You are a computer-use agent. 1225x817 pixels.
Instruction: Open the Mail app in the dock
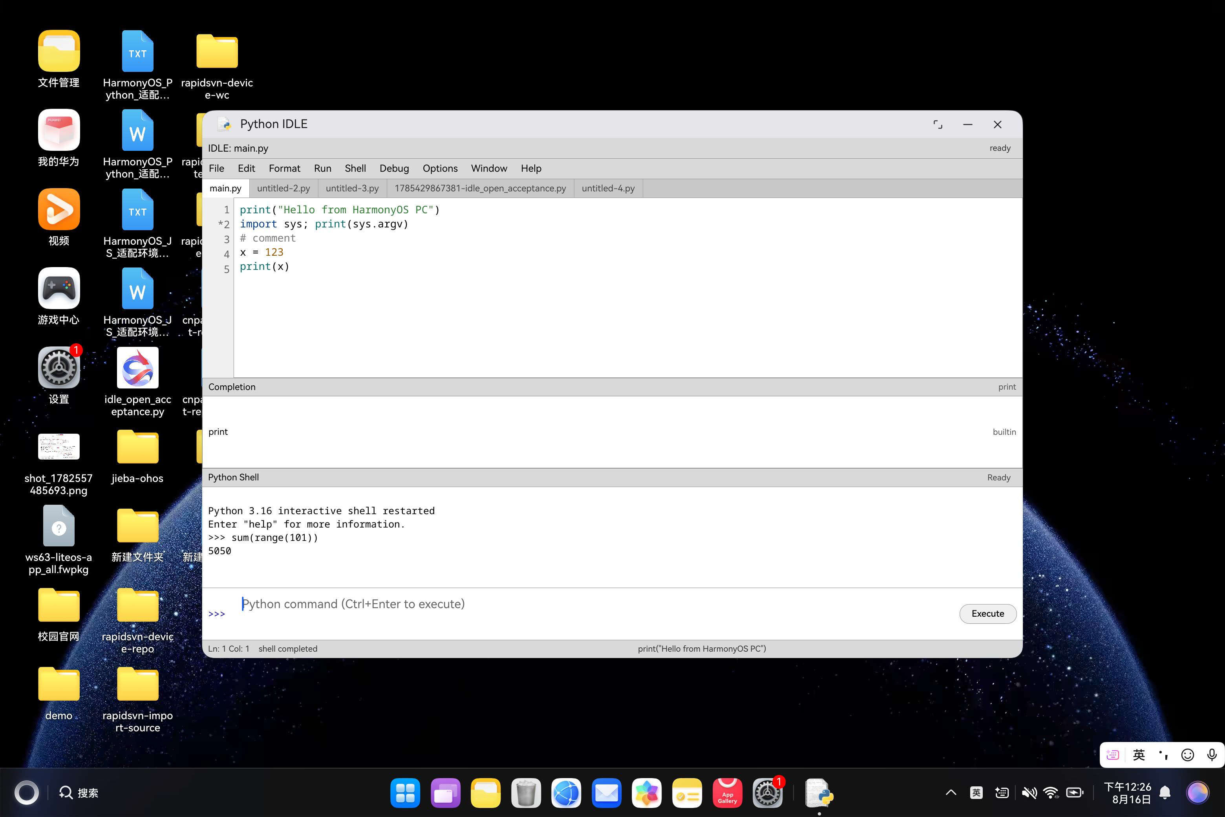(606, 793)
